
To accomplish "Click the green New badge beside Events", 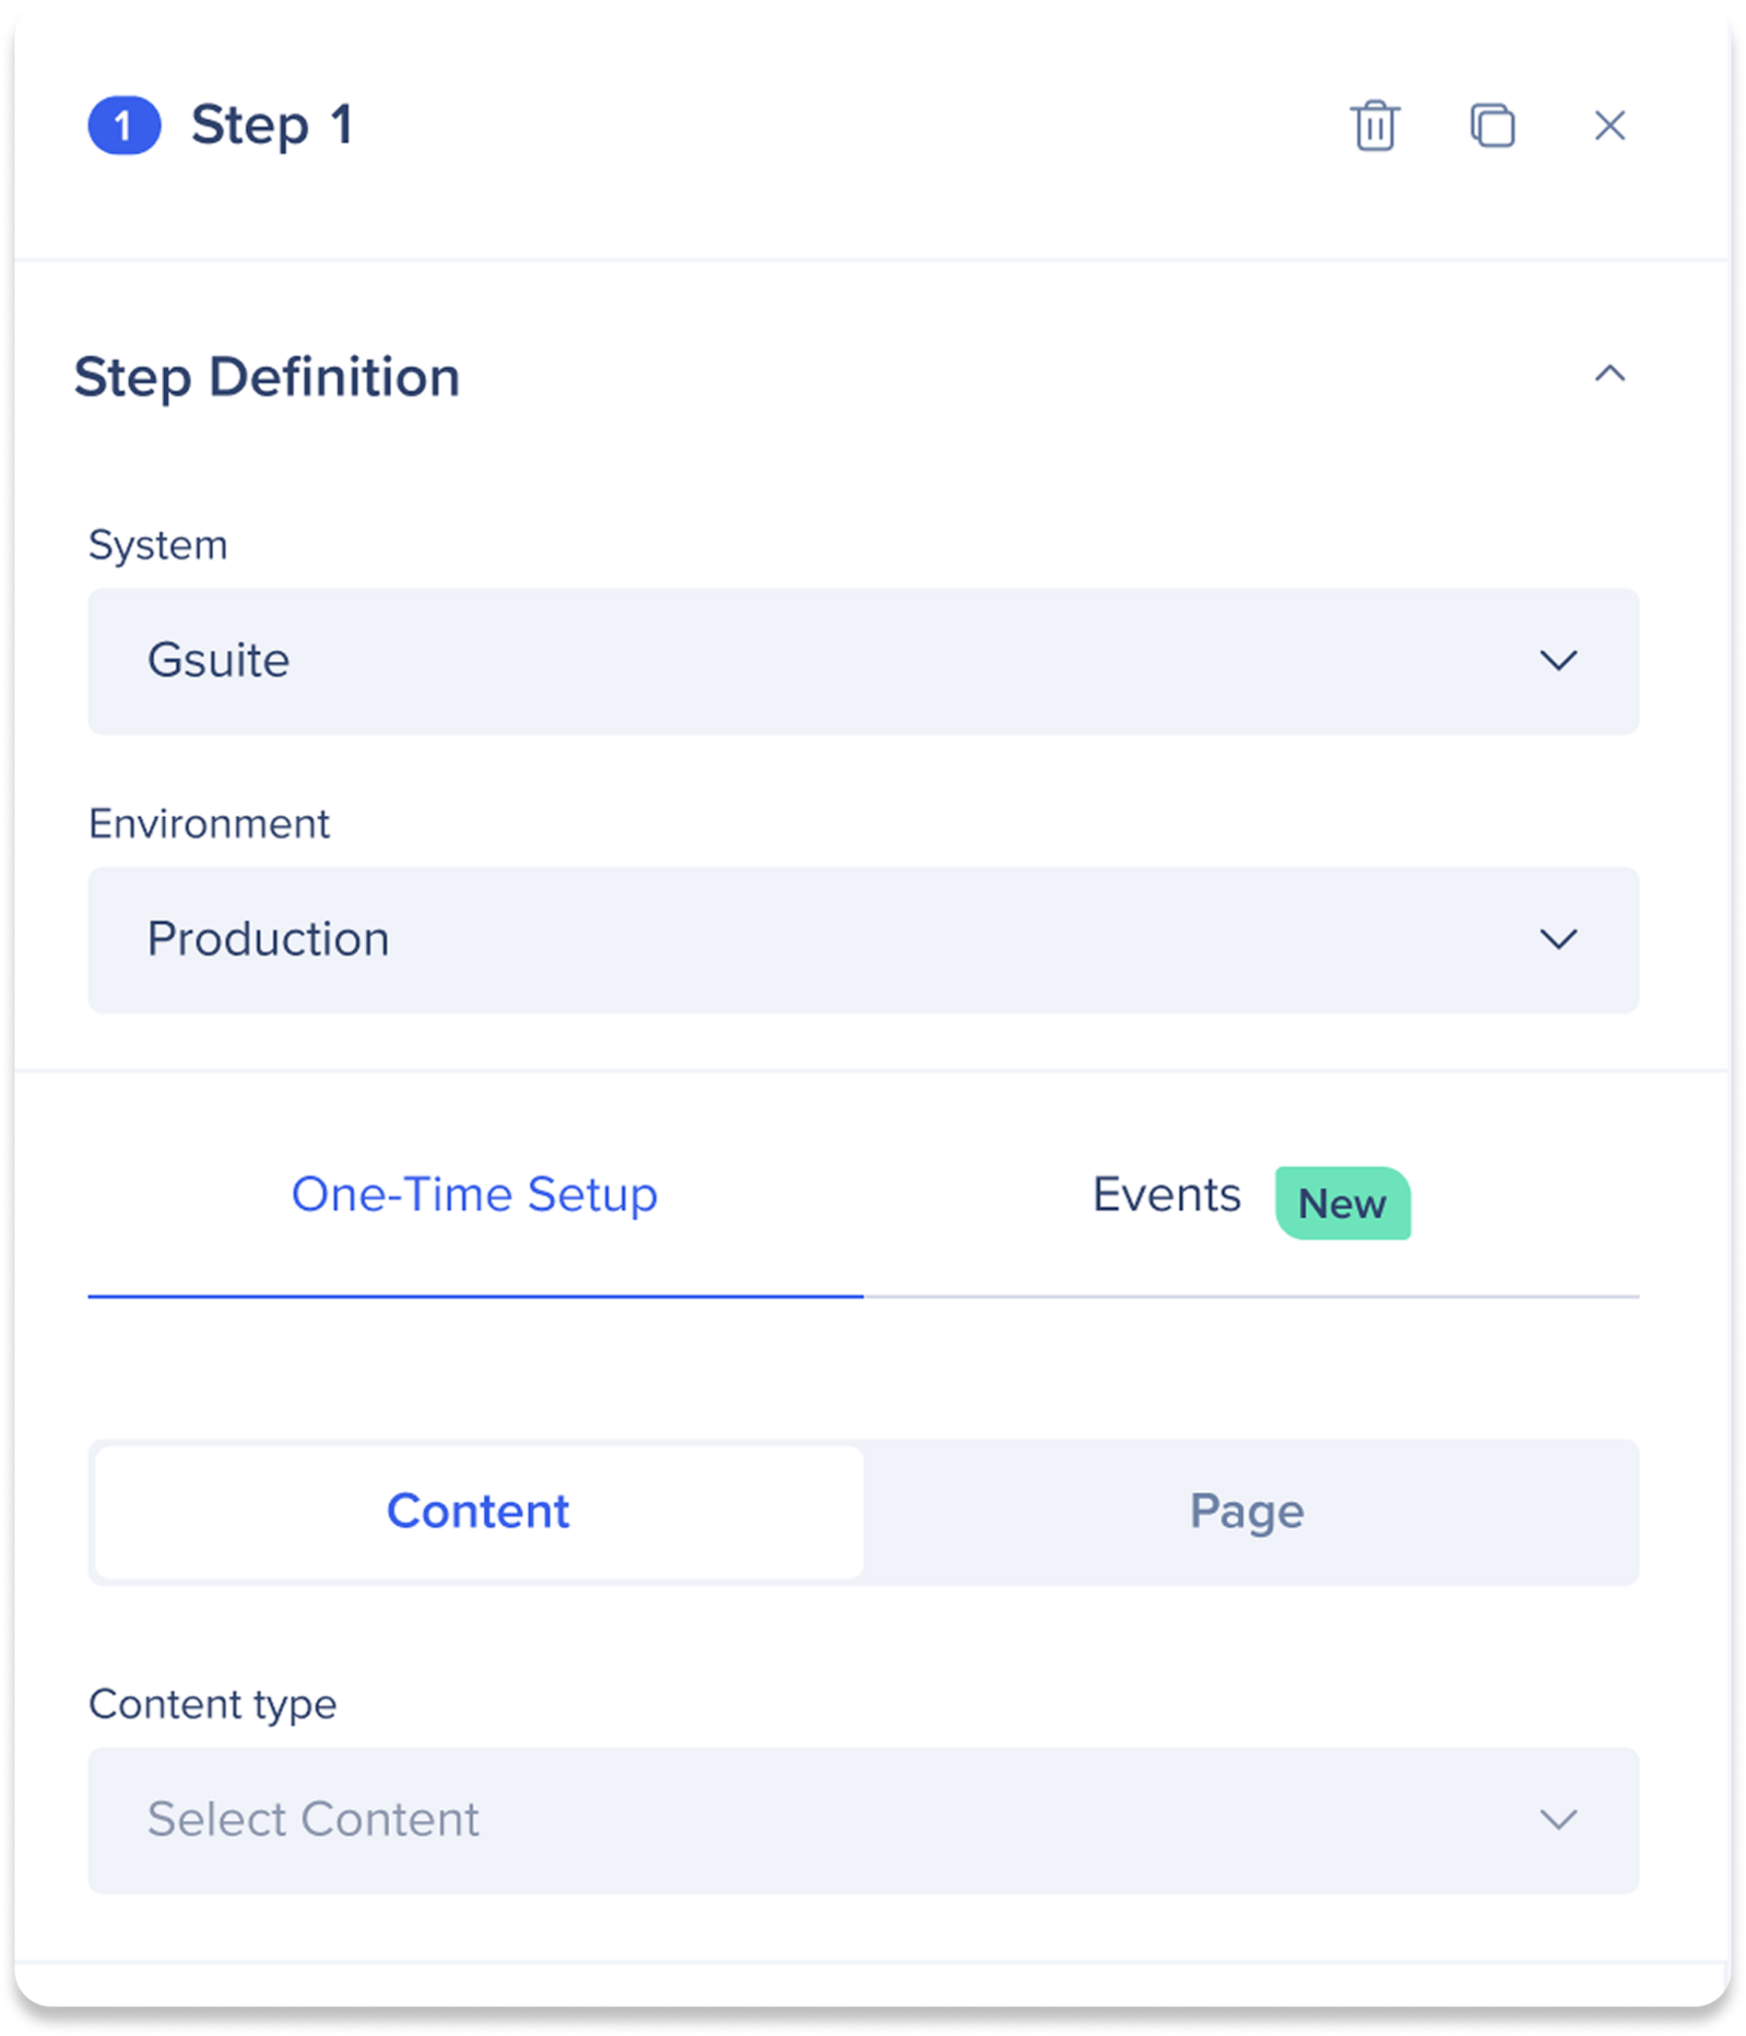I will click(1344, 1204).
